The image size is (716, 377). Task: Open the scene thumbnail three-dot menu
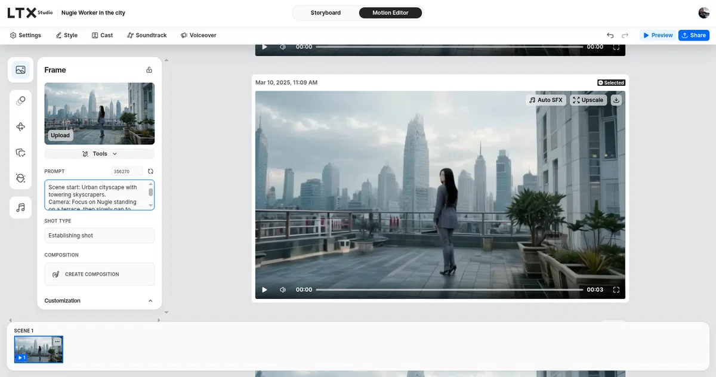57,342
